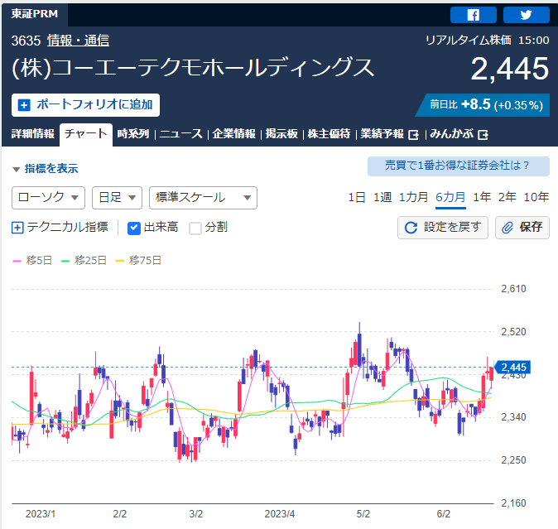The image size is (558, 529).
Task: Click the リアルタイム株価 15:00 timestamp
Action: click(x=488, y=41)
